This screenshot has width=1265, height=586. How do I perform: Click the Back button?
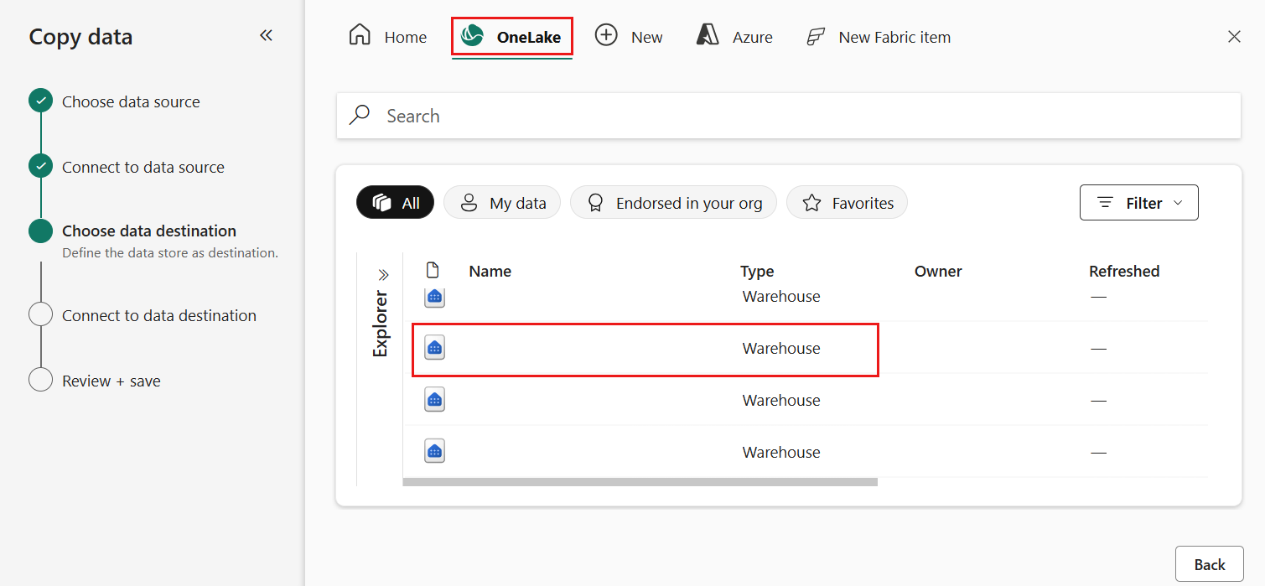(x=1209, y=563)
